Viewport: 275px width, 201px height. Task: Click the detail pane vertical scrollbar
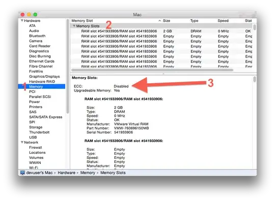tap(255, 79)
